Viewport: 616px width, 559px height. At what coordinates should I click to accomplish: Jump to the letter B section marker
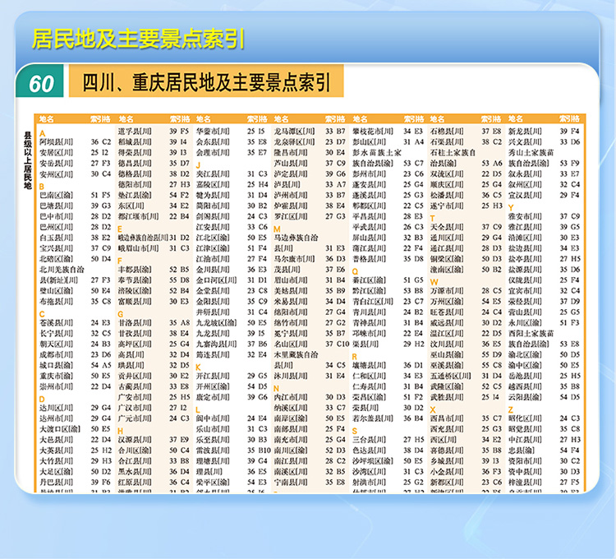click(x=43, y=187)
